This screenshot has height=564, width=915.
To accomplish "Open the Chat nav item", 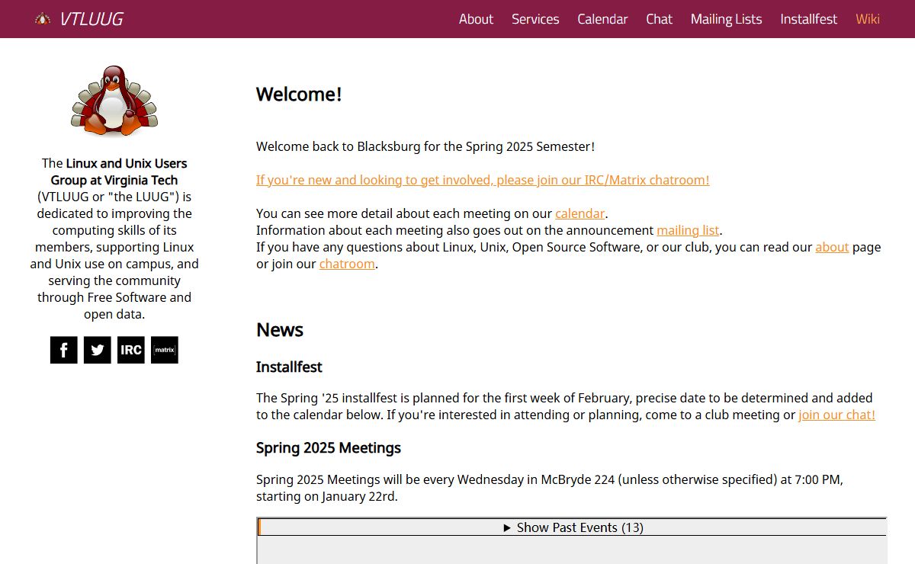I will [659, 19].
